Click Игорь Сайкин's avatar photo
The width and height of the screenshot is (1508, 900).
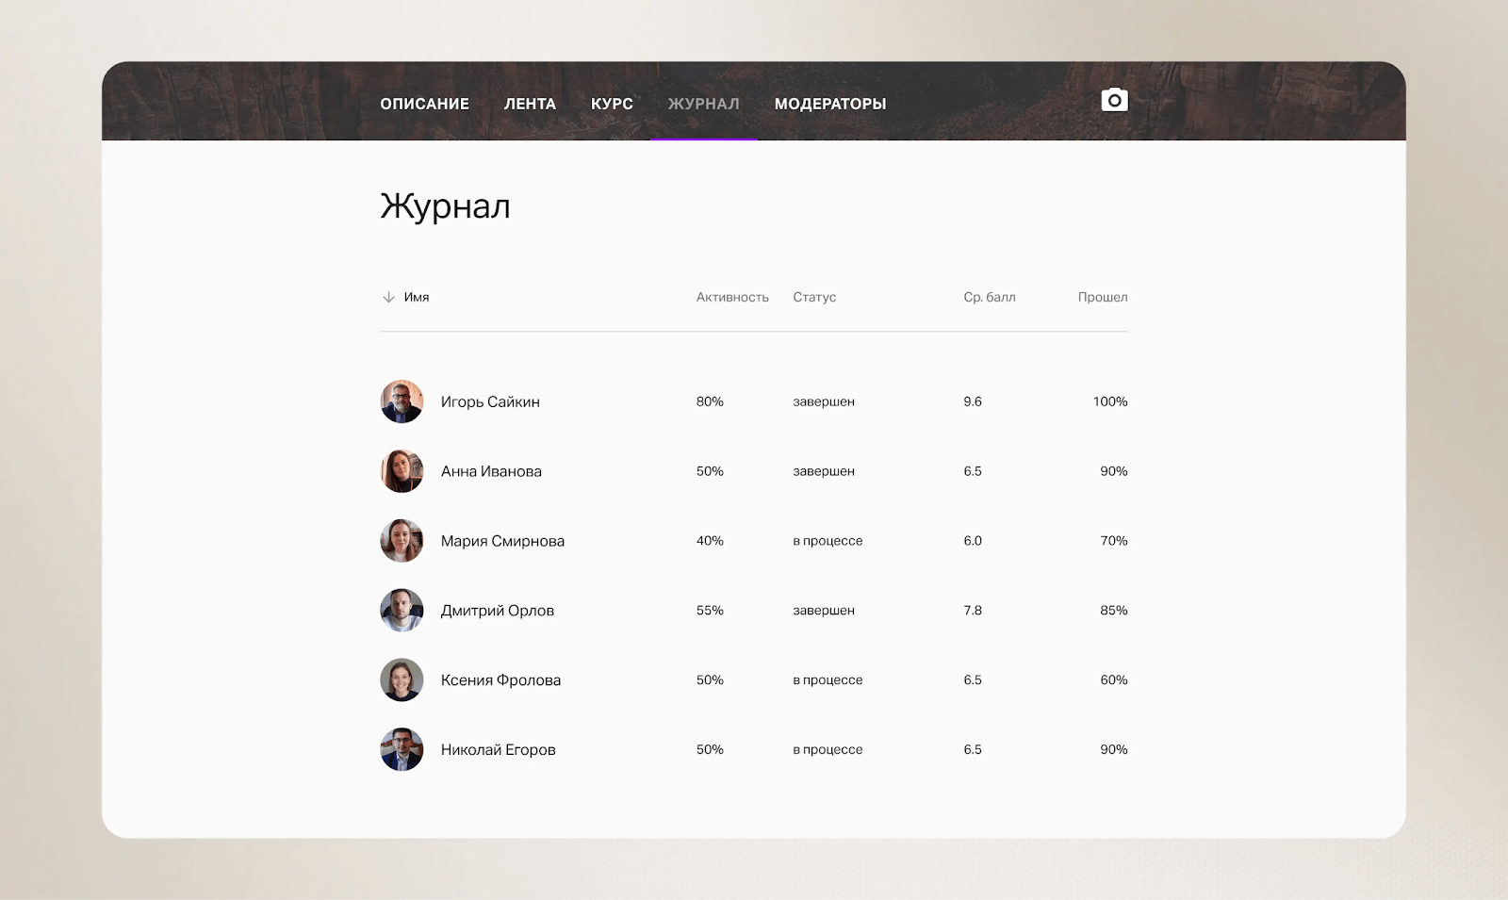402,402
